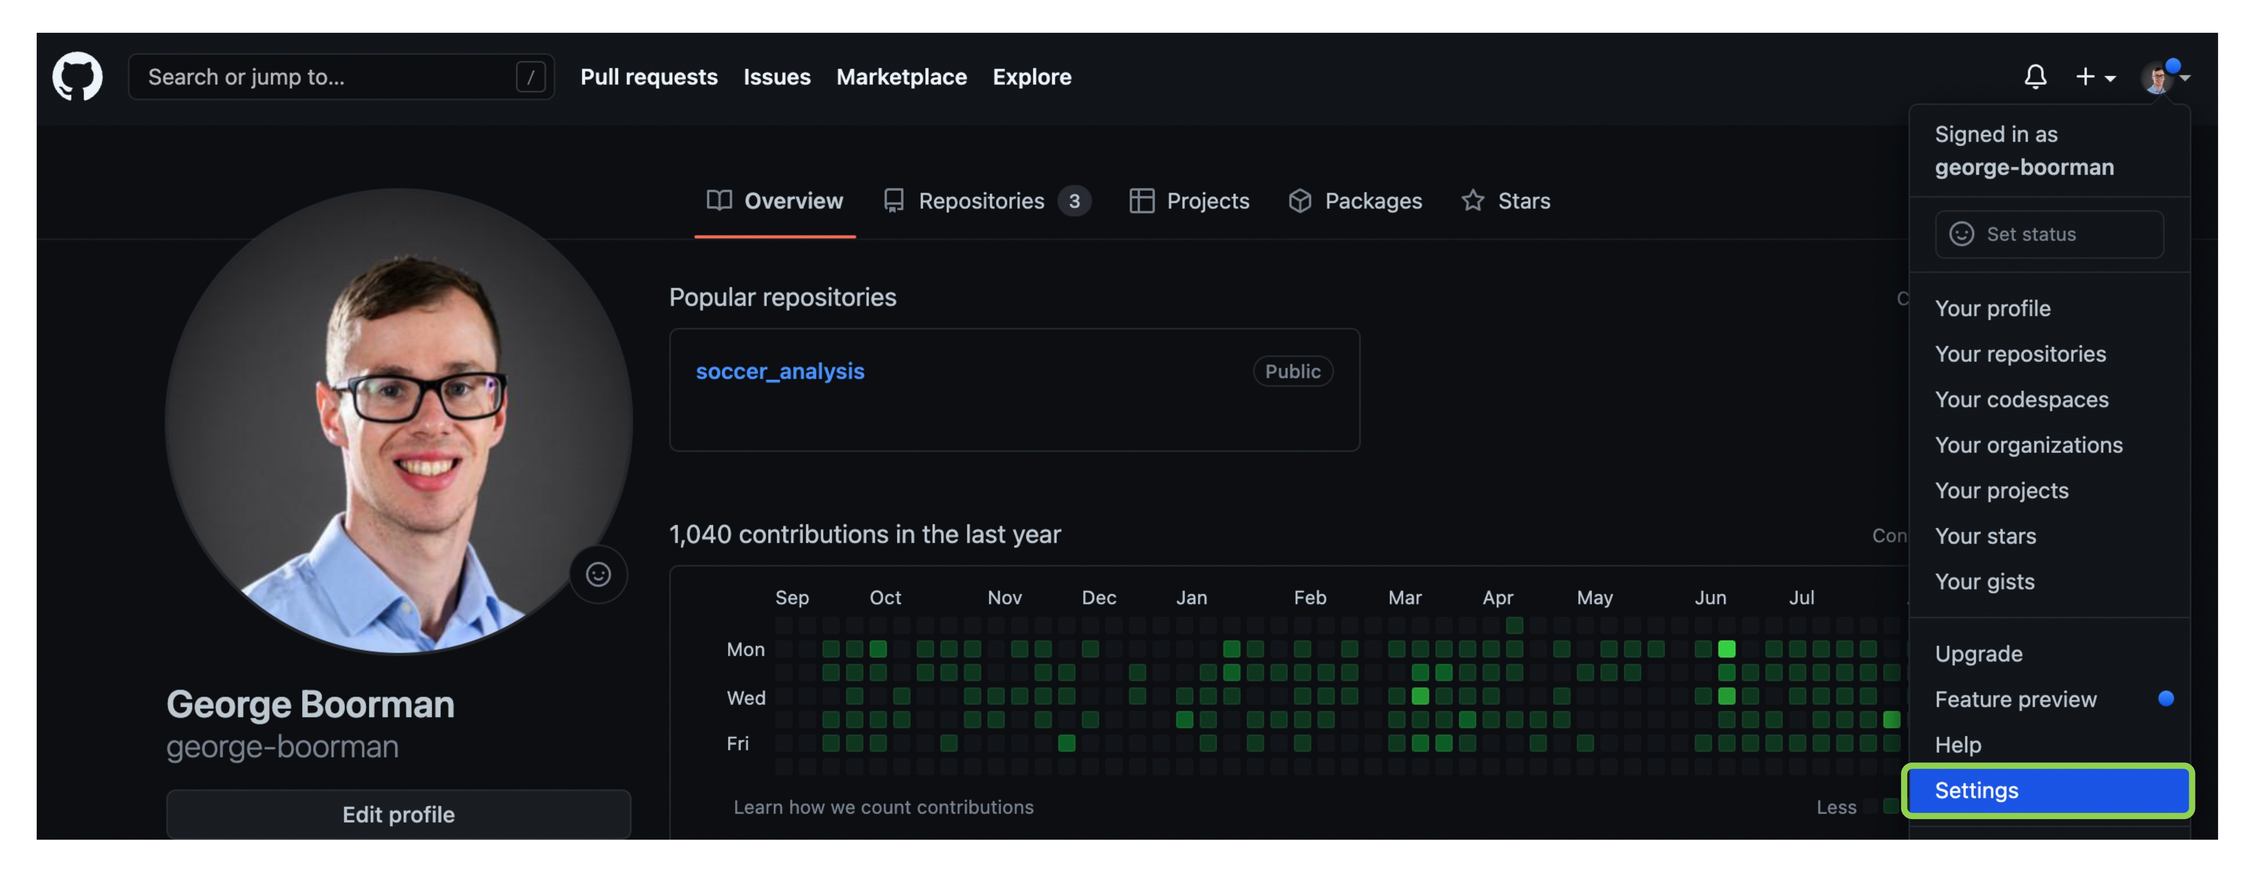Click the Repositories count badge 3
The image size is (2266, 878).
[x=1074, y=201]
